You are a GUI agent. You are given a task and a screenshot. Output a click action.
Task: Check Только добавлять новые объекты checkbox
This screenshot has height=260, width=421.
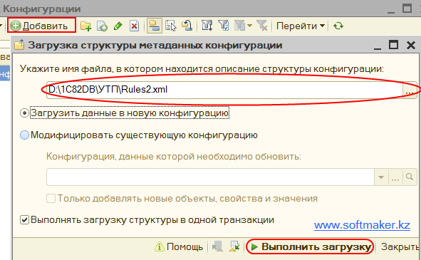click(x=51, y=199)
